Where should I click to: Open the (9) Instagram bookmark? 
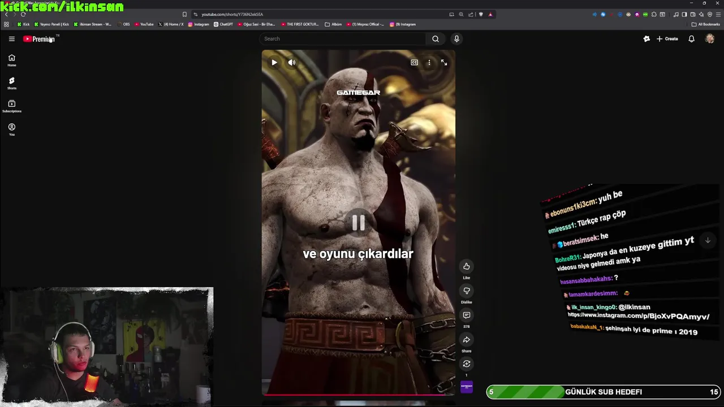(403, 24)
